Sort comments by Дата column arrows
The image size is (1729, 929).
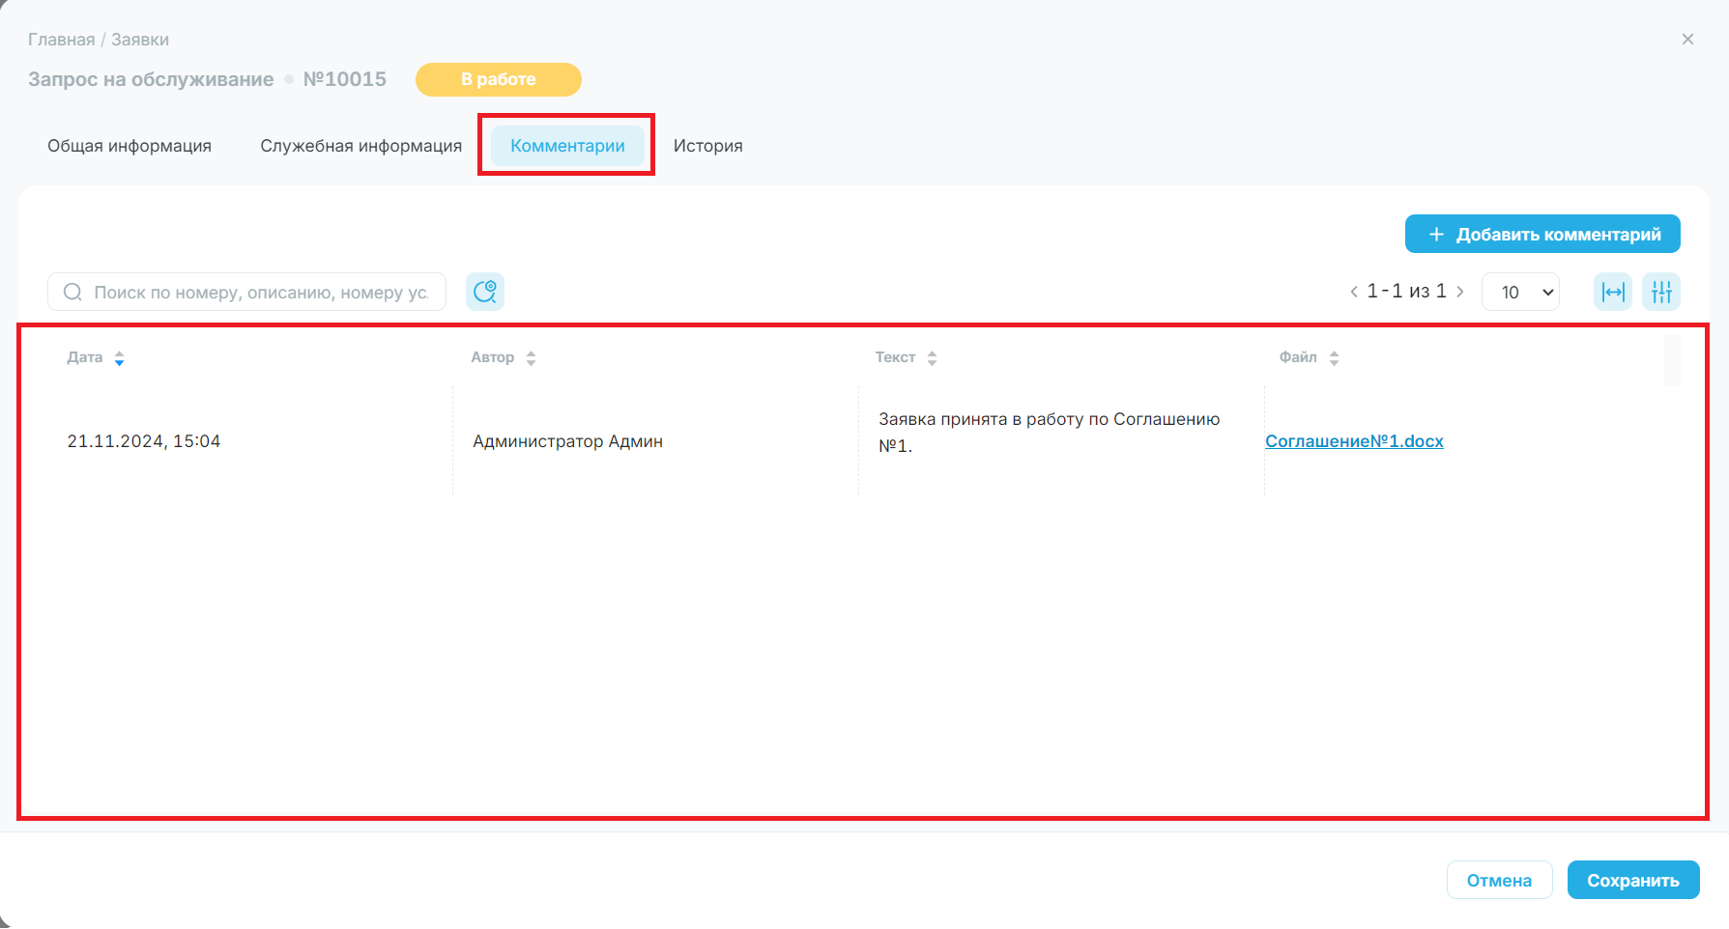(x=119, y=358)
